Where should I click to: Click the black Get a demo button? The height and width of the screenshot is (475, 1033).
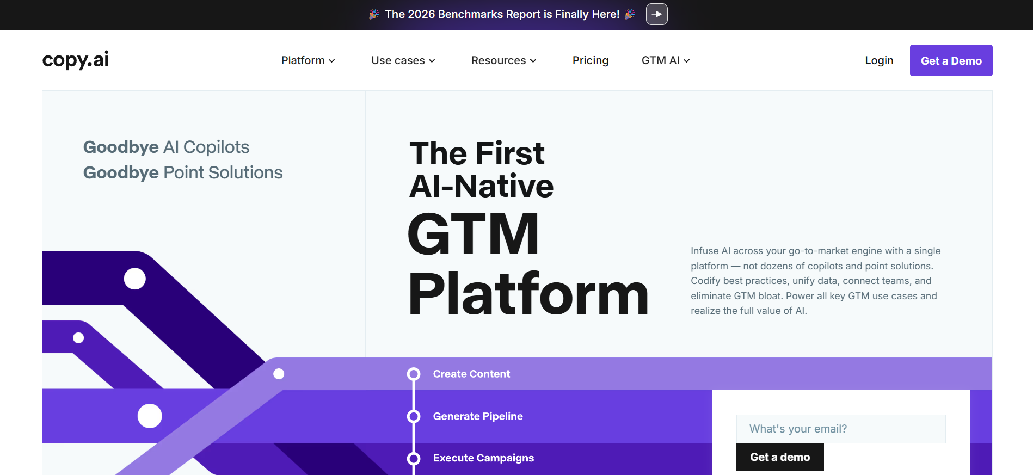(x=780, y=457)
